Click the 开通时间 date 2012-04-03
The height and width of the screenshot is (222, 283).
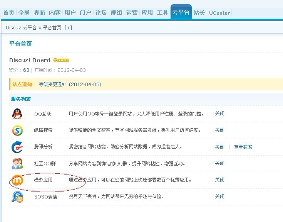click(72, 70)
